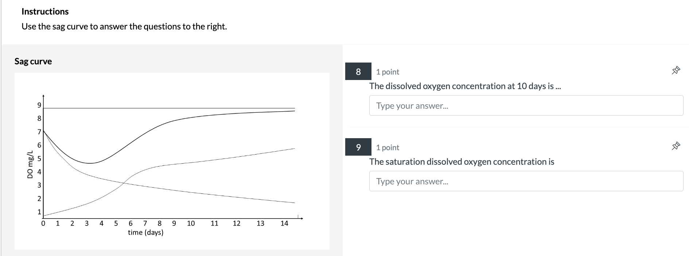
Task: Click the dark numbered square for question 9
Action: [358, 147]
